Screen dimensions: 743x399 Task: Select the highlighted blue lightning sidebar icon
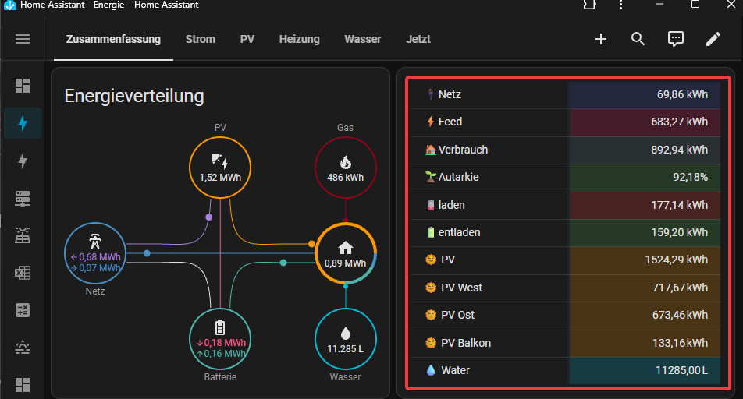(x=23, y=123)
